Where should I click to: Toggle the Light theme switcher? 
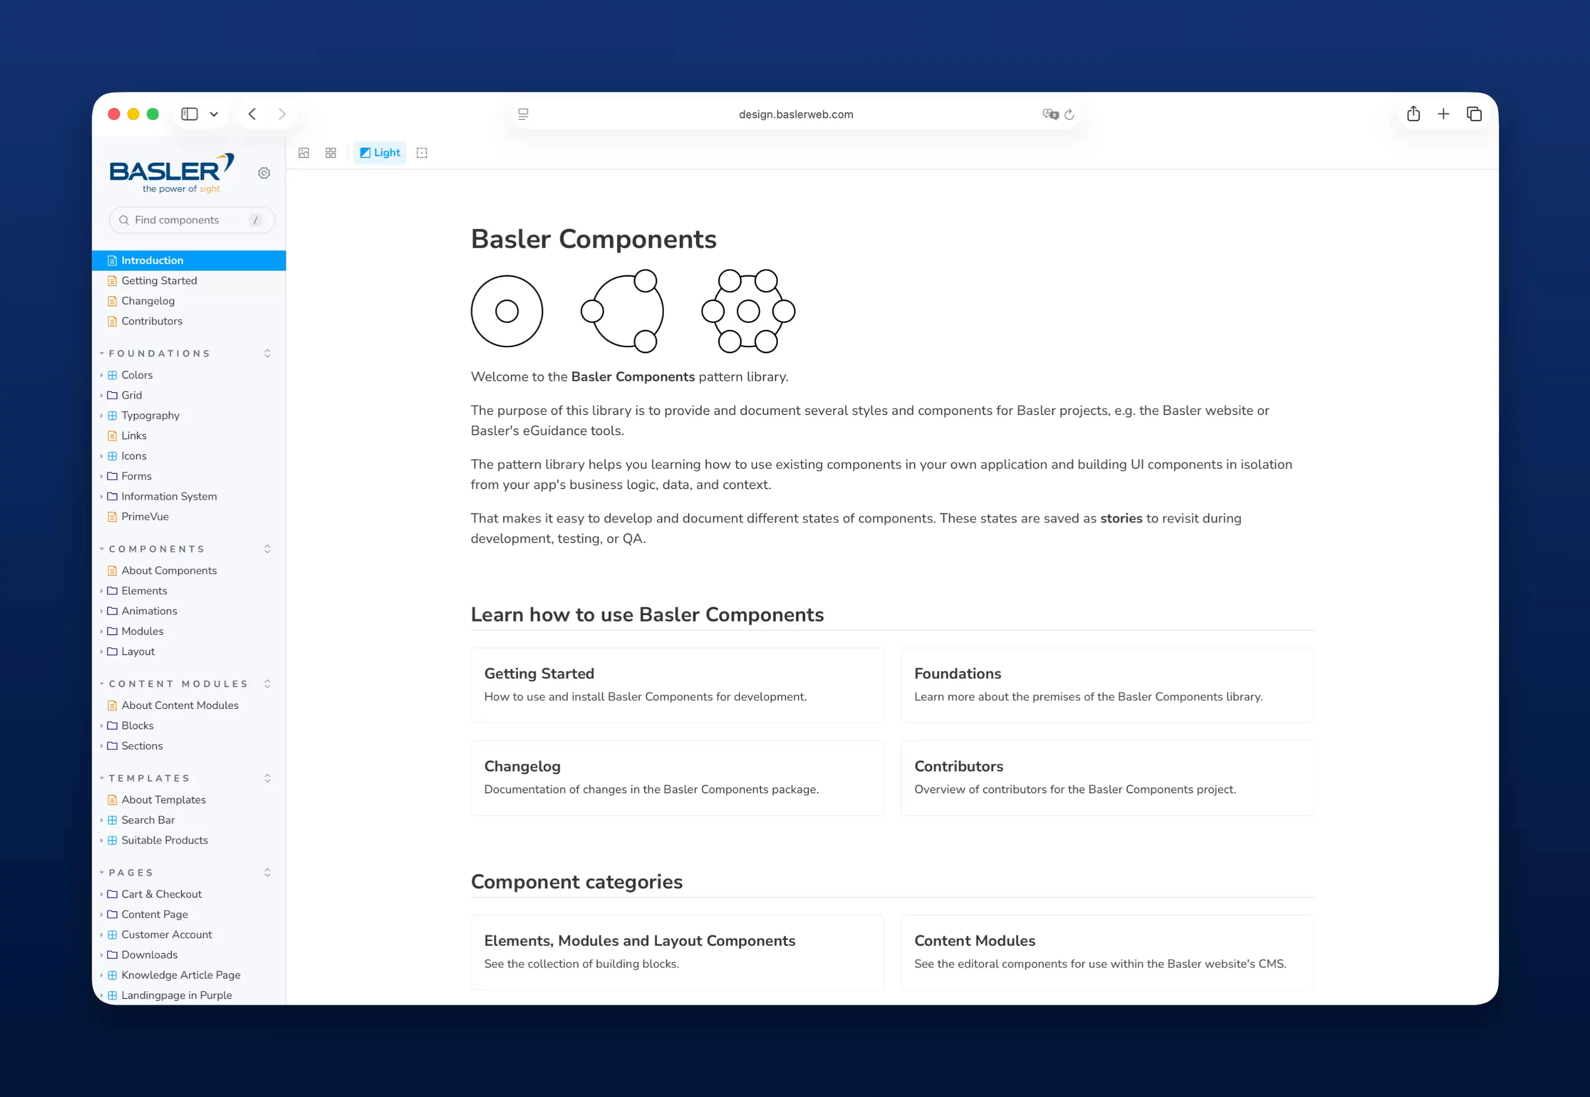click(x=379, y=152)
